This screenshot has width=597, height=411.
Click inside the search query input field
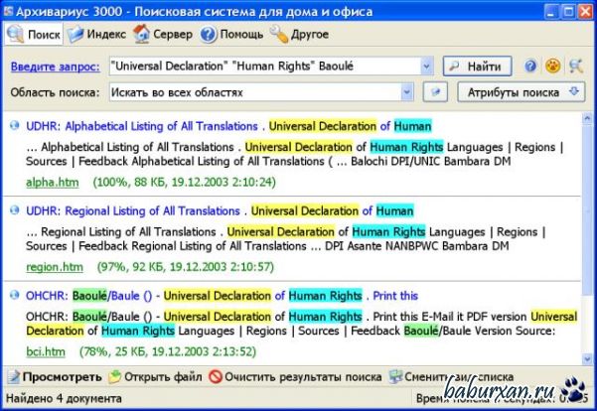point(258,67)
